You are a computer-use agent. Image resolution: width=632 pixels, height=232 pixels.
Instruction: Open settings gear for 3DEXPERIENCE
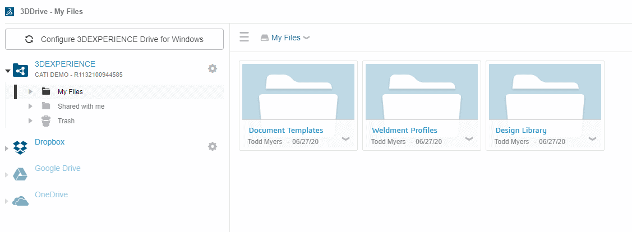(x=213, y=68)
